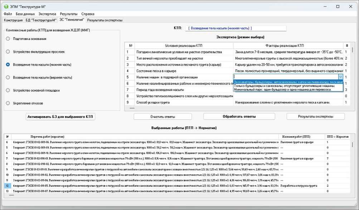The image size is (359, 210).
Task: Switch to the ЭС "Технология" tab
Action: 72,20
